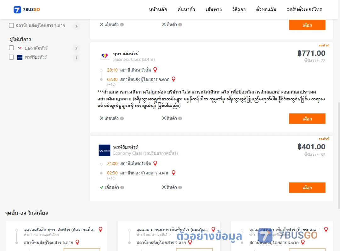The width and height of the screenshot is (340, 251).
Task: Click the บุษราคัมทัวร์ logo on the trip card
Action: tap(105, 56)
